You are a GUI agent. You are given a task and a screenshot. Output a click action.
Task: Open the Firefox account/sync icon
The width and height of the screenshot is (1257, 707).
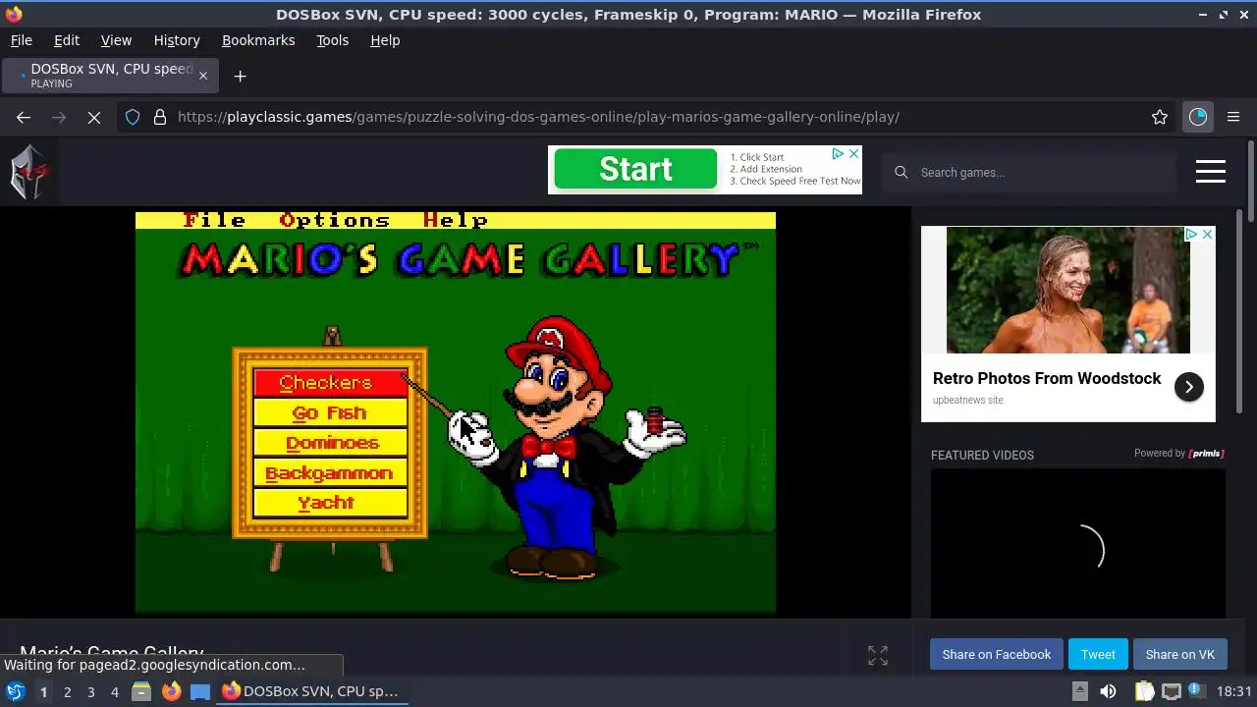(1198, 117)
